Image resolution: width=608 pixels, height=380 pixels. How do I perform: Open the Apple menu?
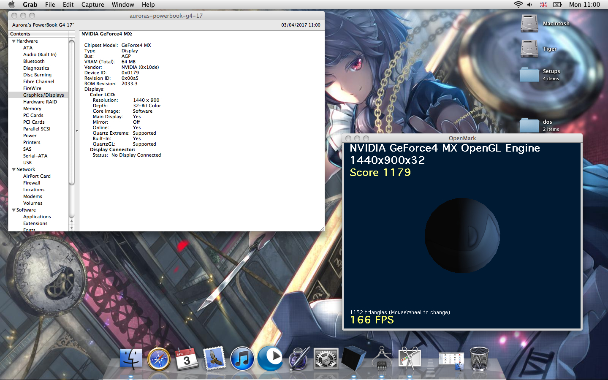pos(11,4)
